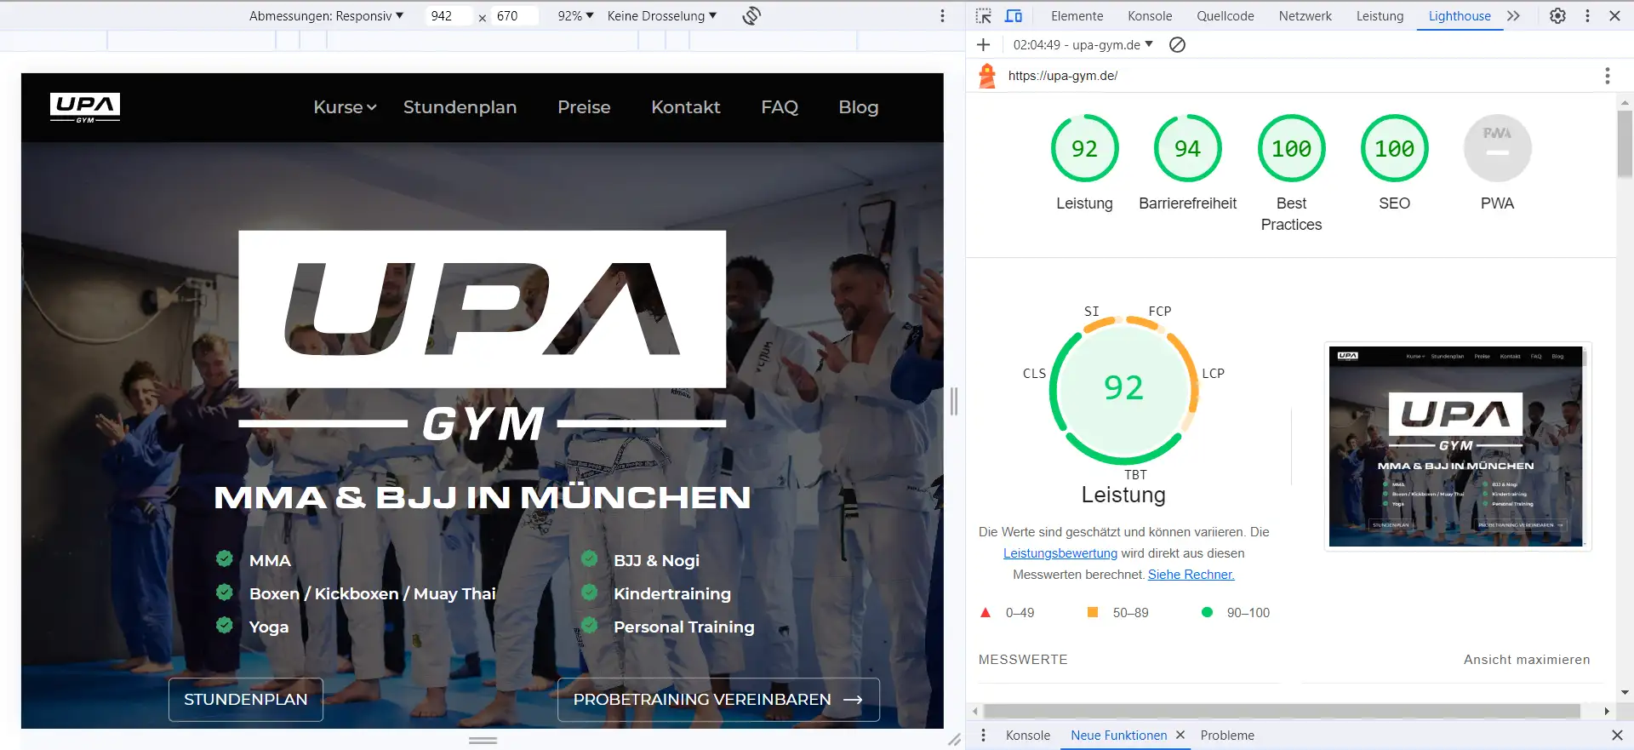Click the UPA Gym header logo
The width and height of the screenshot is (1634, 750).
click(x=85, y=107)
